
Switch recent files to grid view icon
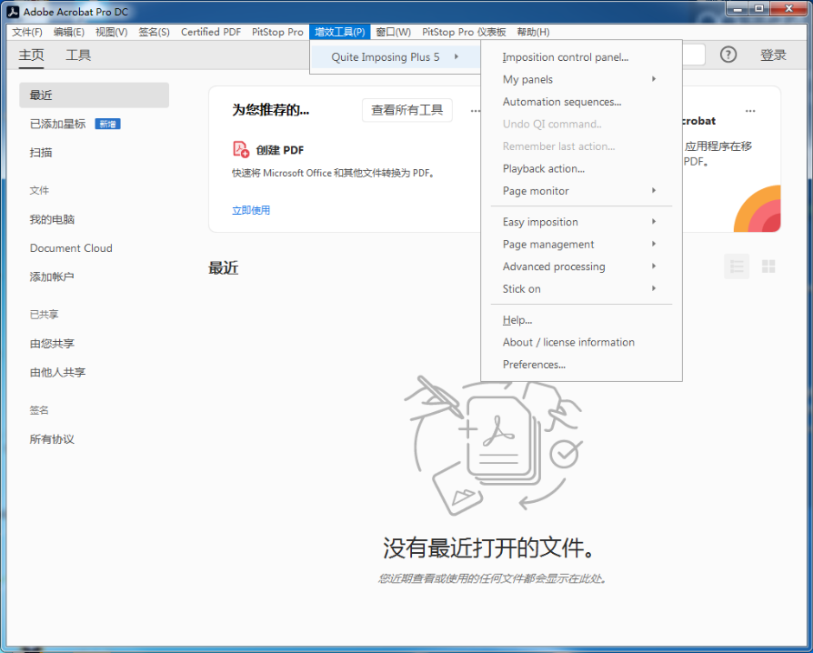[x=767, y=266]
